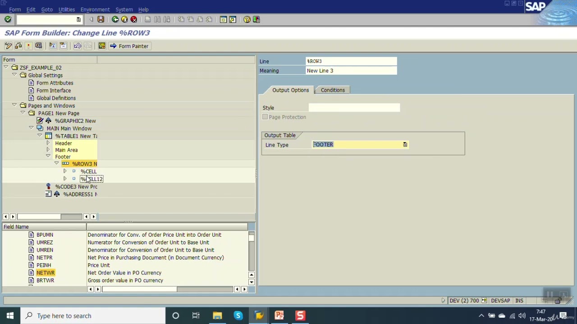Open Skype from the taskbar
Viewport: 577px width, 324px height.
pyautogui.click(x=238, y=315)
